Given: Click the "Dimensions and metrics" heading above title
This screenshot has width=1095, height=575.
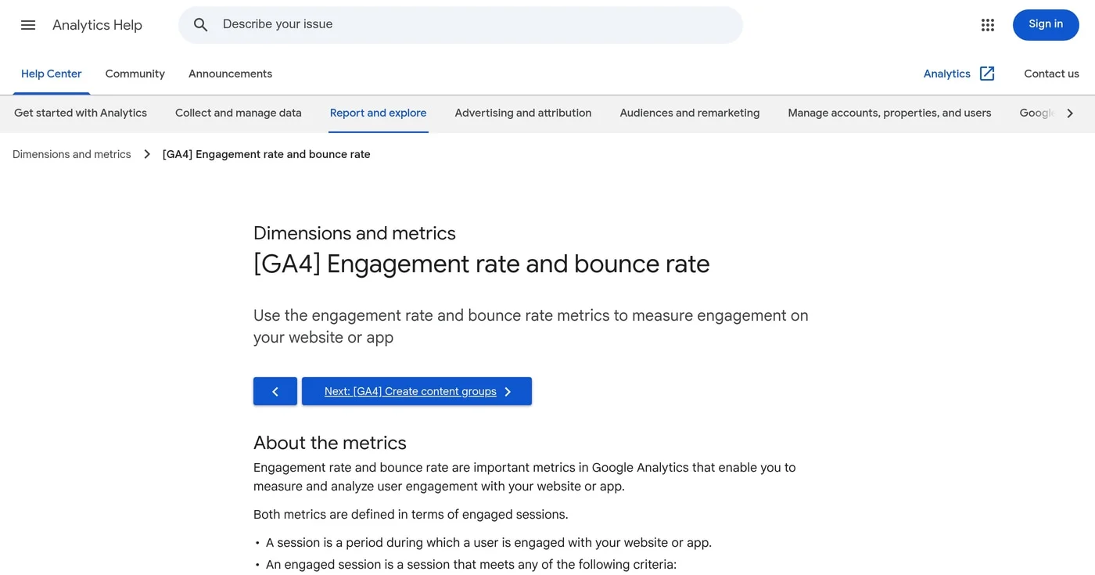Looking at the screenshot, I should coord(354,233).
